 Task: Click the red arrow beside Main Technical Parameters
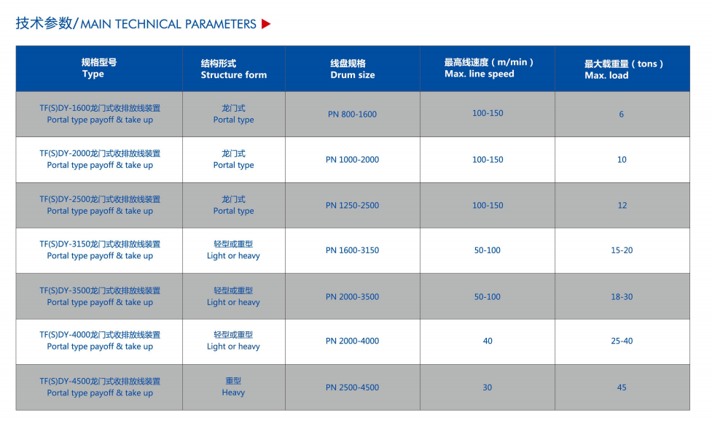click(266, 24)
